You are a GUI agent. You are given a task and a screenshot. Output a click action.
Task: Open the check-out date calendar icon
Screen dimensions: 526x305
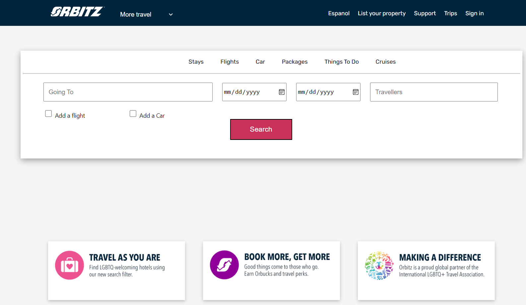click(x=356, y=92)
